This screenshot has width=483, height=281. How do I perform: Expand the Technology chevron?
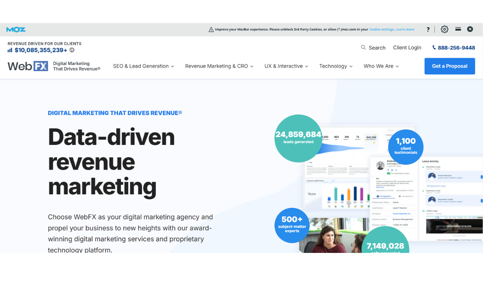pyautogui.click(x=351, y=67)
